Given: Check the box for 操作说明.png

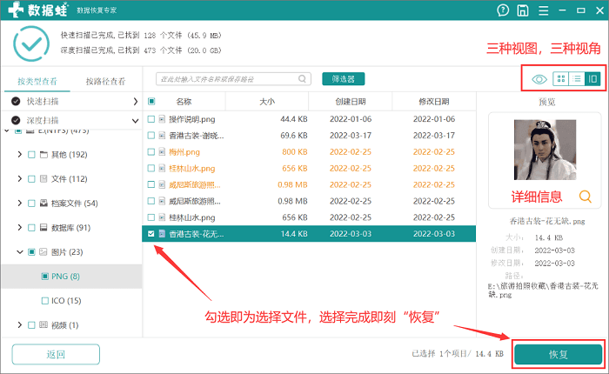Looking at the screenshot, I should pyautogui.click(x=151, y=119).
